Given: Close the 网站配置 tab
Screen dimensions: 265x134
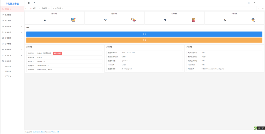Looking at the screenshot, I should pyautogui.click(x=49, y=8).
